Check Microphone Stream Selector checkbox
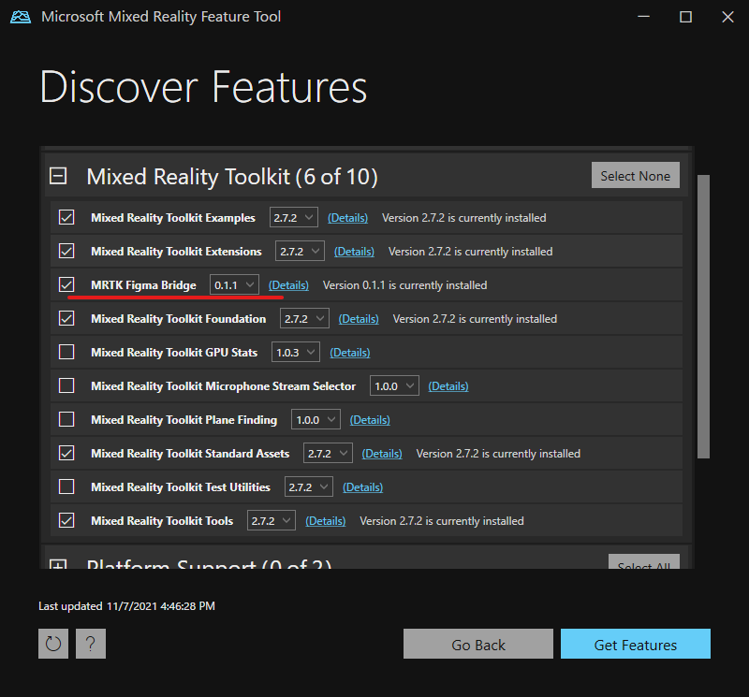The height and width of the screenshot is (697, 749). [66, 385]
